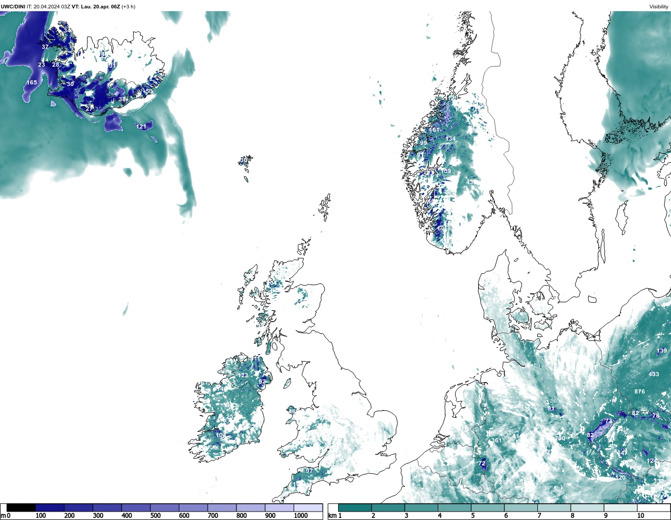Click the 9–10 km near-white swatch
The height and width of the screenshot is (520, 671).
[621, 507]
